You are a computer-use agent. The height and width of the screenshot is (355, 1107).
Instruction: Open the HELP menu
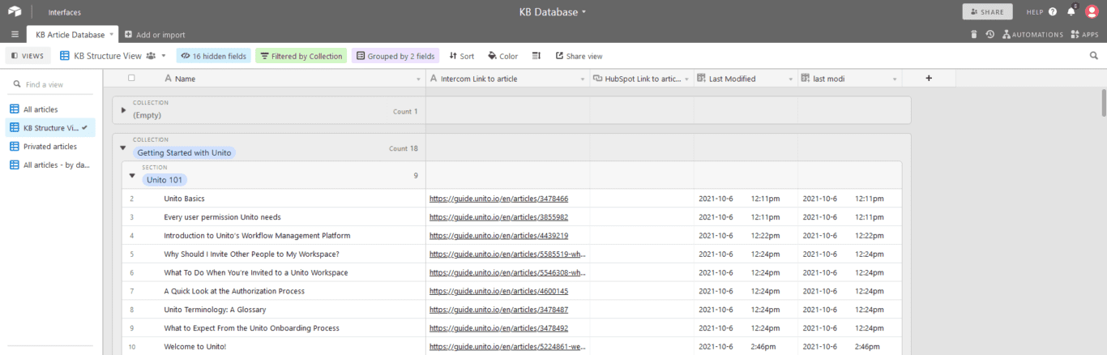tap(1041, 12)
